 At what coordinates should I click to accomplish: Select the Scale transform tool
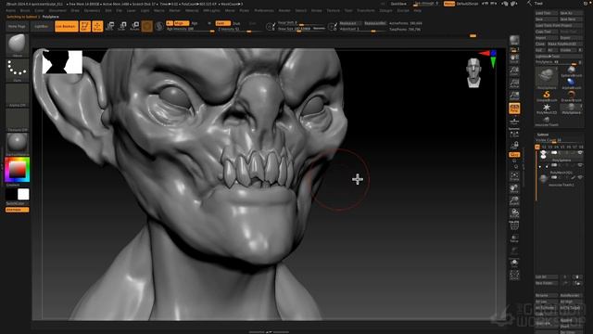[x=122, y=26]
